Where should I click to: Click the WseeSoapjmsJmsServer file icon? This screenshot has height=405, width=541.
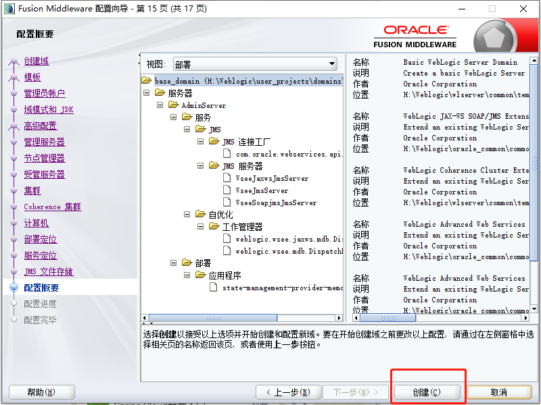pyautogui.click(x=227, y=202)
